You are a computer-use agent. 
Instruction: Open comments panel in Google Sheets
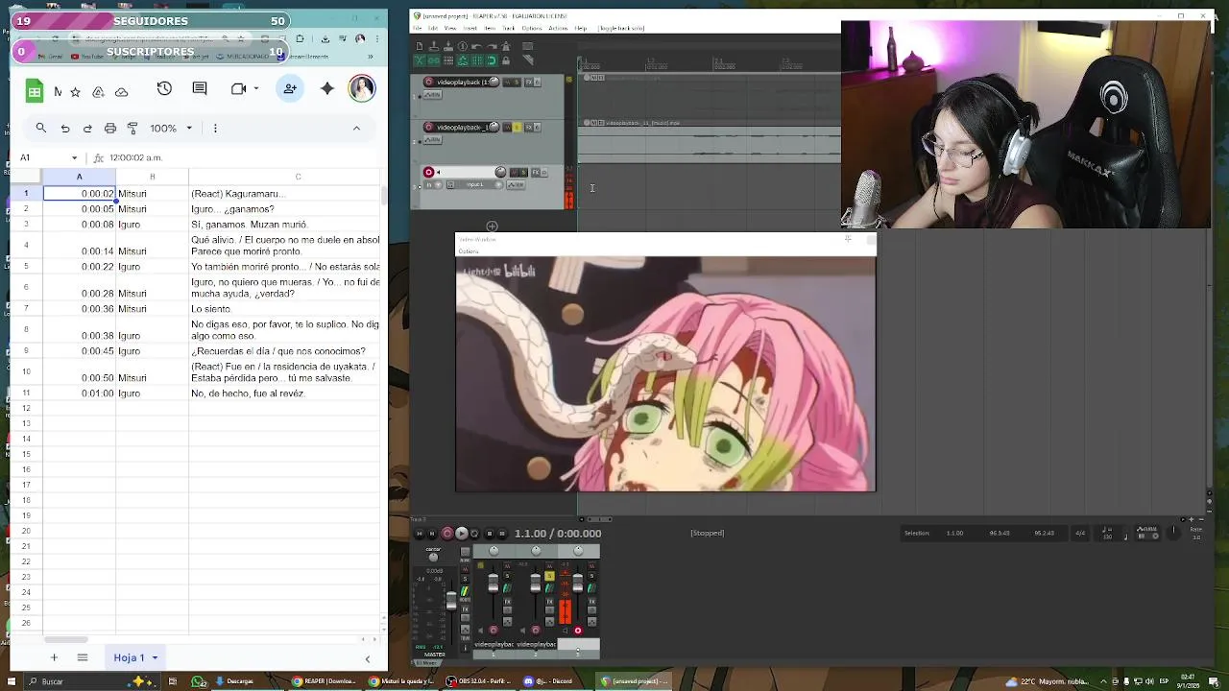(x=200, y=88)
